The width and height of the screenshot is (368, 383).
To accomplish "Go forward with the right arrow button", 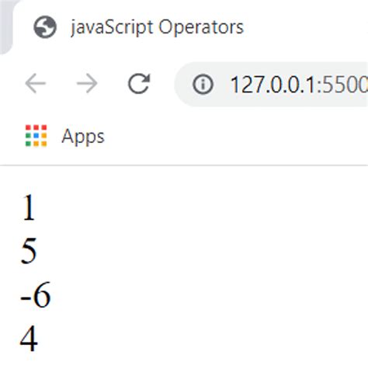I will click(87, 83).
